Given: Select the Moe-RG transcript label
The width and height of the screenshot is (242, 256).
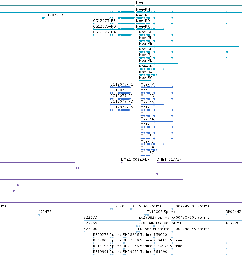Looking at the screenshot, I should tap(146, 32).
